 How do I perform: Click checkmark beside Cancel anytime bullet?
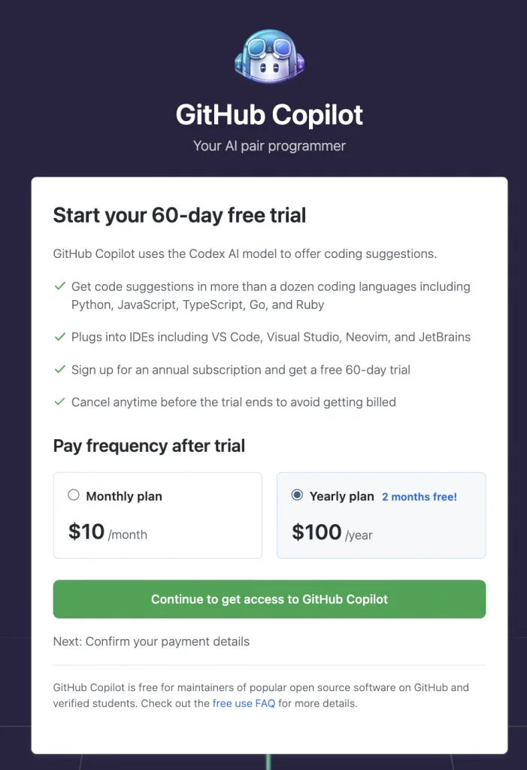(59, 402)
